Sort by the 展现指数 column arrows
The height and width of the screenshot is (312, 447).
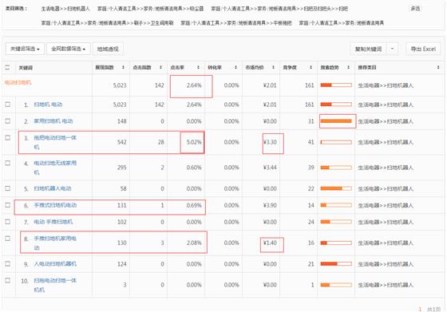123,68
